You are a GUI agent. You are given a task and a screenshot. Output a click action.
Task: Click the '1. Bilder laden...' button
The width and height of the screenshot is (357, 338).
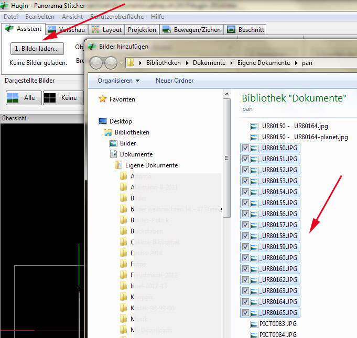click(x=37, y=49)
